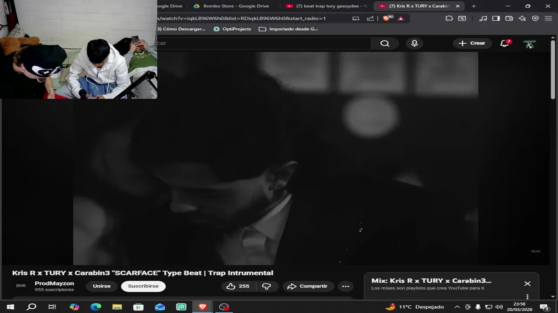Image resolution: width=558 pixels, height=313 pixels.
Task: Open the ProdMayzon channel avatar
Action: point(21,286)
